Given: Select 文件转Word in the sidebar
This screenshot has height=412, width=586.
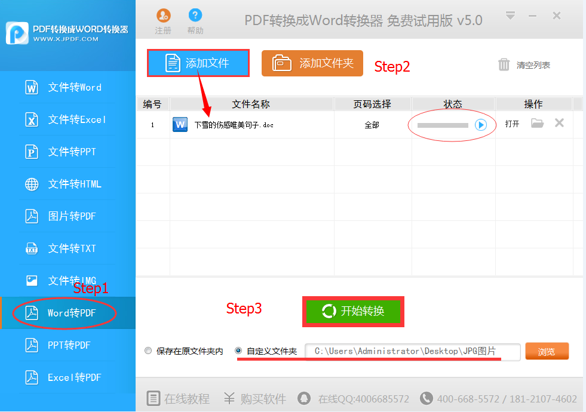Looking at the screenshot, I should [68, 88].
